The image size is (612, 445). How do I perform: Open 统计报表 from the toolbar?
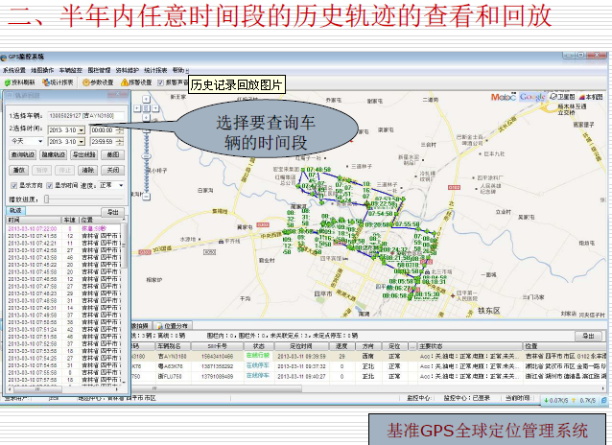point(58,82)
